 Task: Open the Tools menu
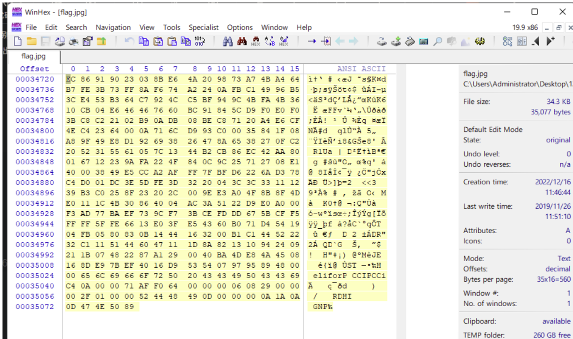(171, 27)
